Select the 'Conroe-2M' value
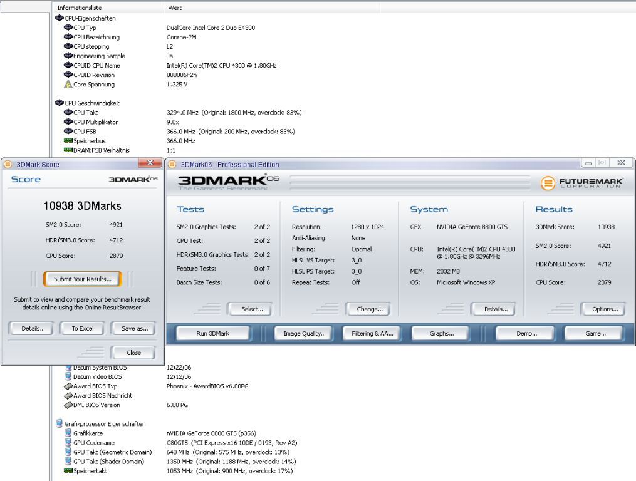The height and width of the screenshot is (481, 636). tap(181, 37)
